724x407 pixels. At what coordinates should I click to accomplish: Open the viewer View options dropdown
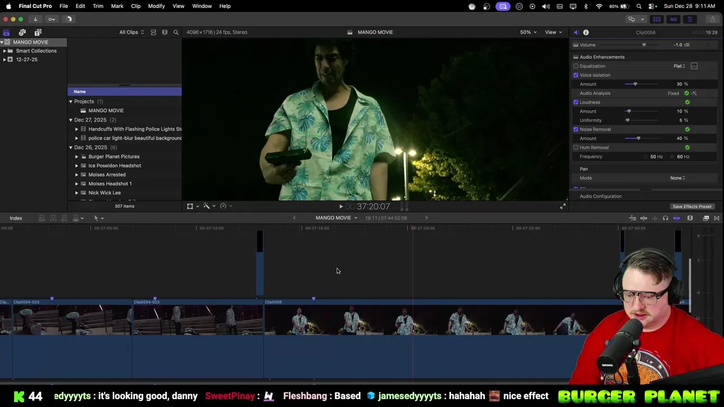(553, 32)
